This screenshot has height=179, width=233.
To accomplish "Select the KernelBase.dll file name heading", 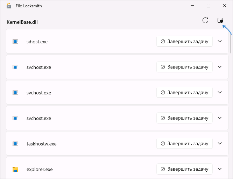I will pos(22,22).
